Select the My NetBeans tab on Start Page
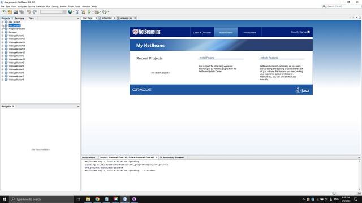Screen dimensions: 362x203 pyautogui.click(x=226, y=32)
